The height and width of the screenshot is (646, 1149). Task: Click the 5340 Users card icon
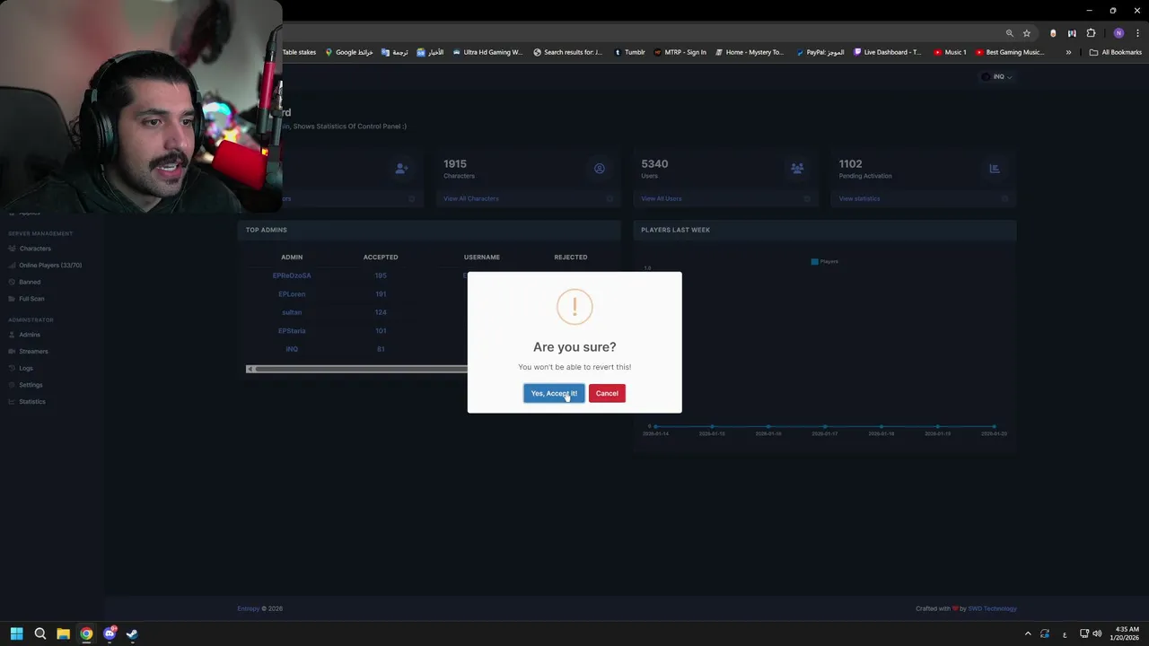pyautogui.click(x=797, y=168)
